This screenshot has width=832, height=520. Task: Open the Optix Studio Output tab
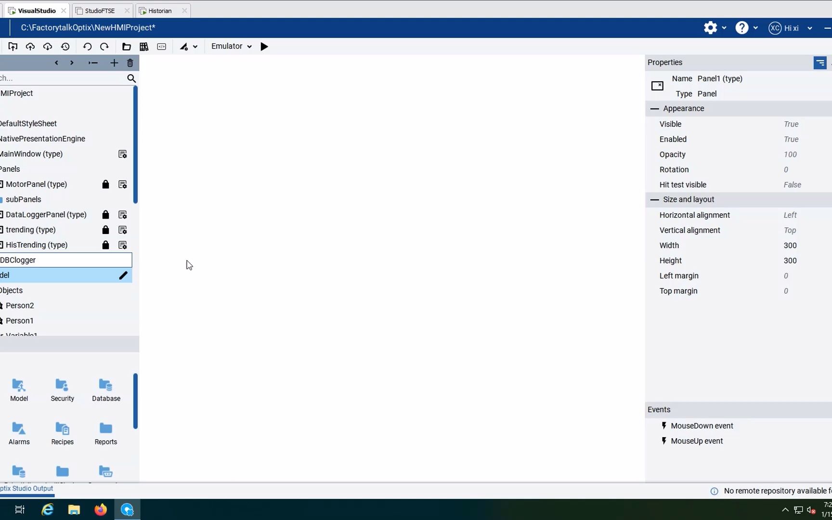pos(26,489)
